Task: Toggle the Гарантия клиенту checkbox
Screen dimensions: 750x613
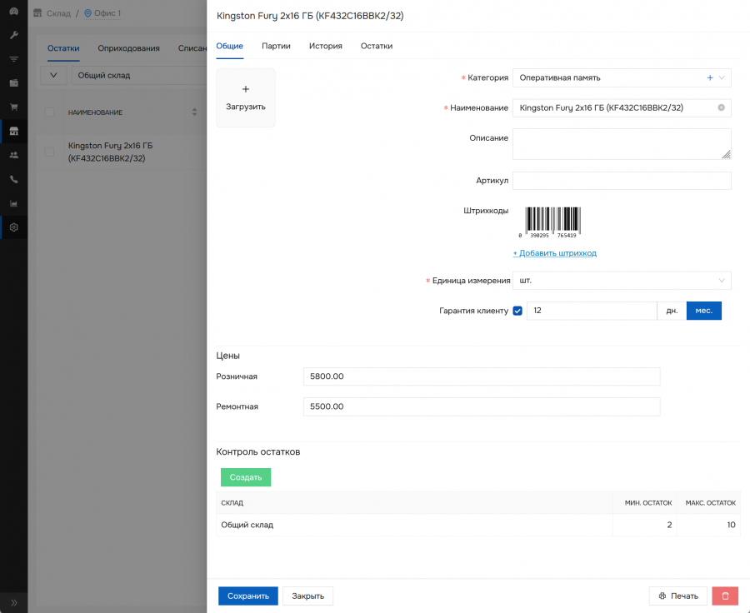Action: tap(517, 311)
